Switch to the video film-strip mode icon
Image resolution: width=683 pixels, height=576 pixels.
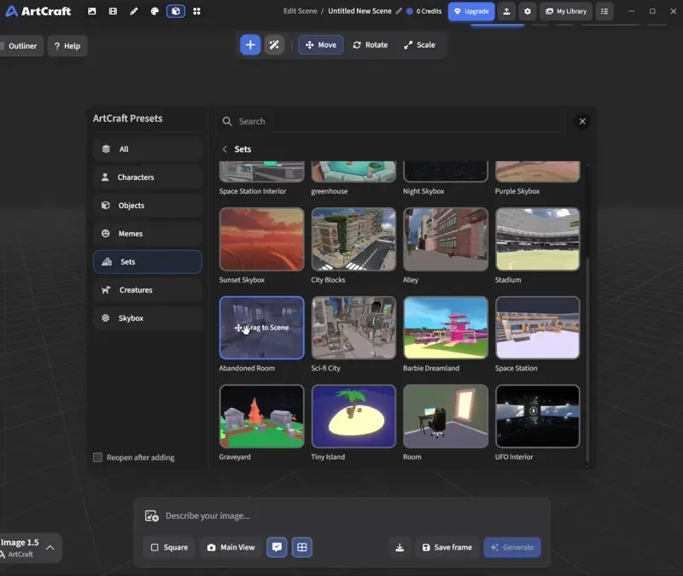(113, 11)
